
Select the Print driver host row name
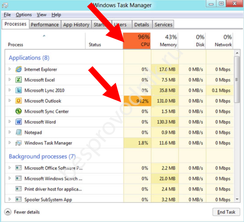pos(53,189)
